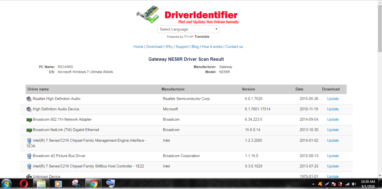The height and width of the screenshot is (189, 382).
Task: Update the SMBus Host Controller driver
Action: point(333,166)
